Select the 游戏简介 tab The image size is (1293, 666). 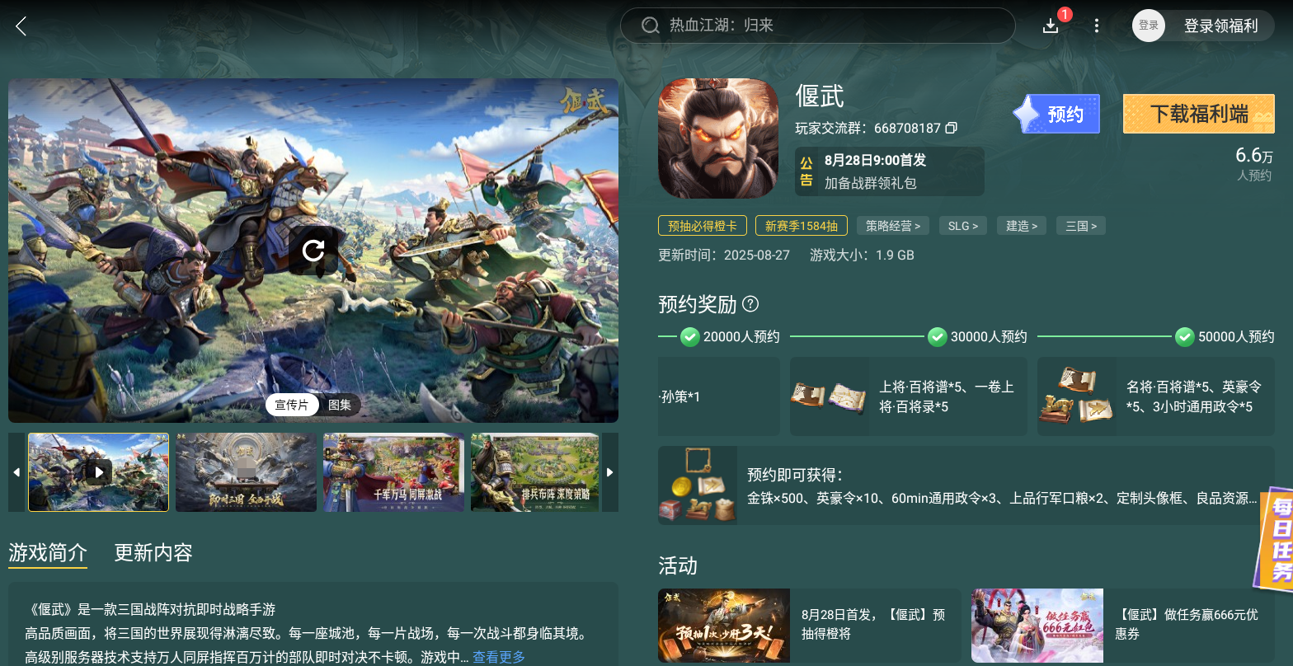(48, 552)
